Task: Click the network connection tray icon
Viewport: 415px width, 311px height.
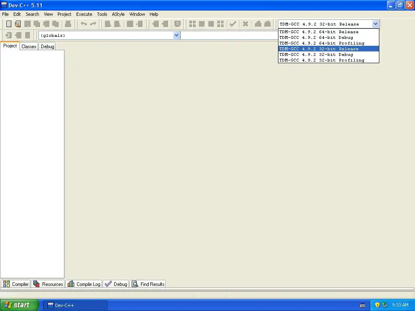Action: [385, 305]
